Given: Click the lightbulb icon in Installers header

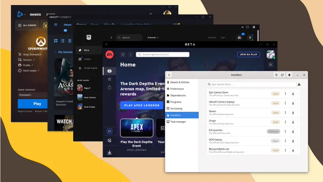Looking at the screenshot, I should point(276,75).
